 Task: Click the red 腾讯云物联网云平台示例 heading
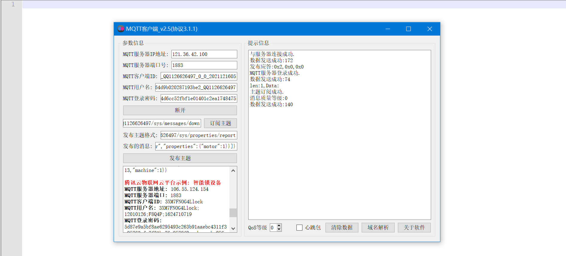pos(173,183)
